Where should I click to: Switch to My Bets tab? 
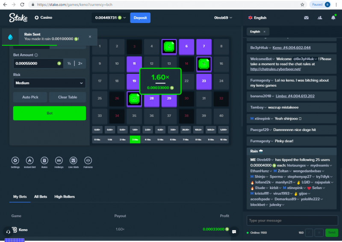[x=20, y=197]
